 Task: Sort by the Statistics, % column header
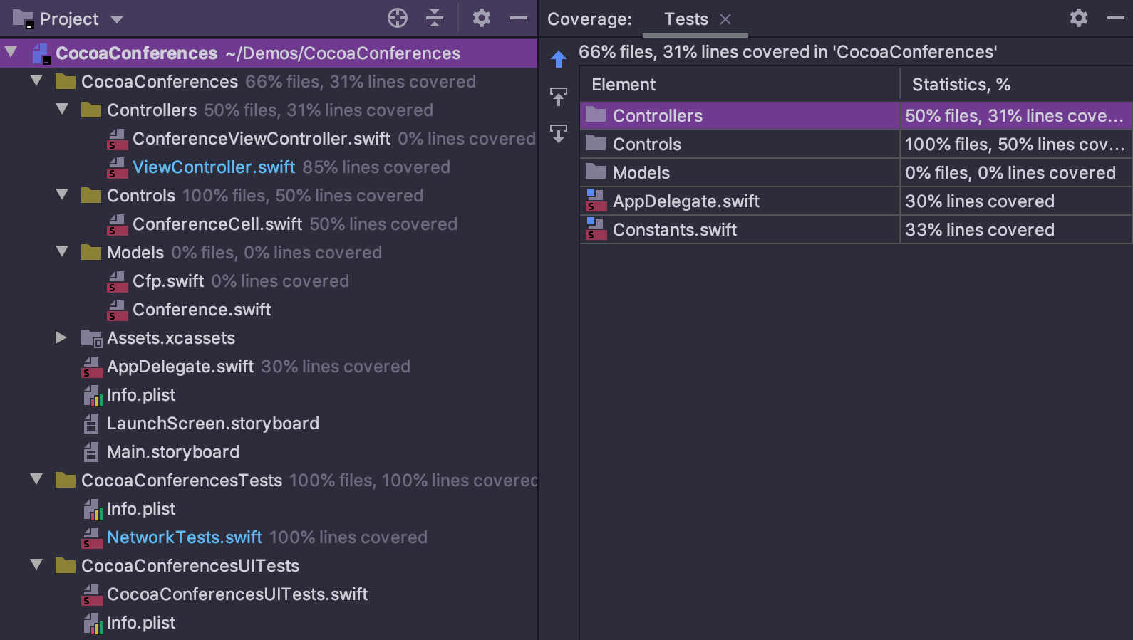point(1016,85)
